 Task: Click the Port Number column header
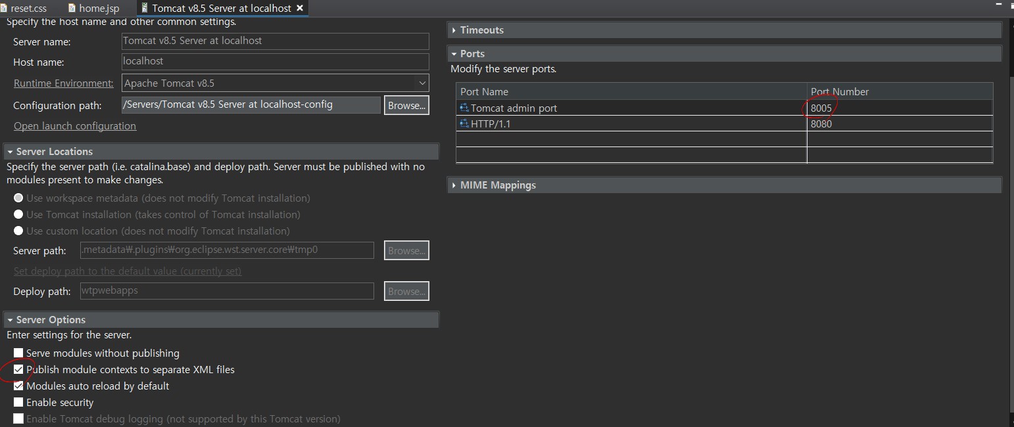pos(900,91)
